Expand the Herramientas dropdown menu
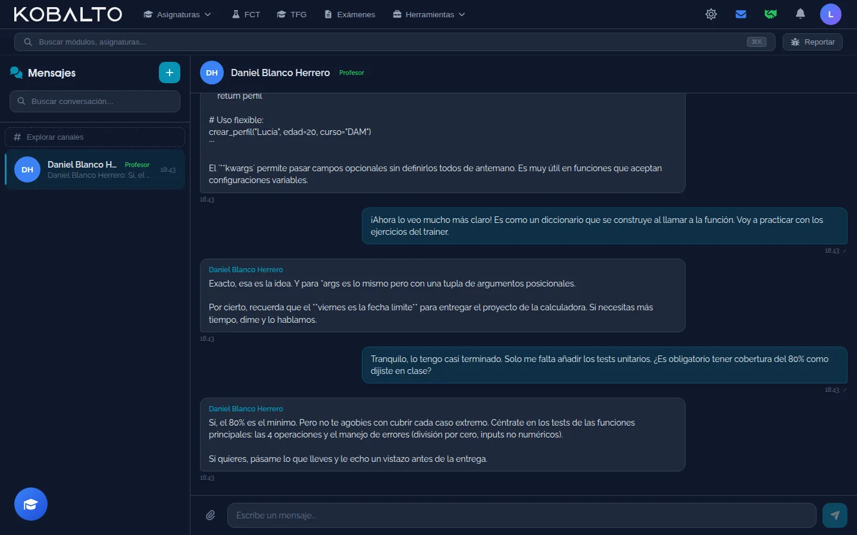Screen dimensions: 857x535 click(429, 14)
